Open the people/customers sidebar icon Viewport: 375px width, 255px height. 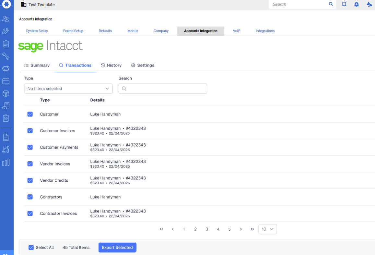pos(6,19)
